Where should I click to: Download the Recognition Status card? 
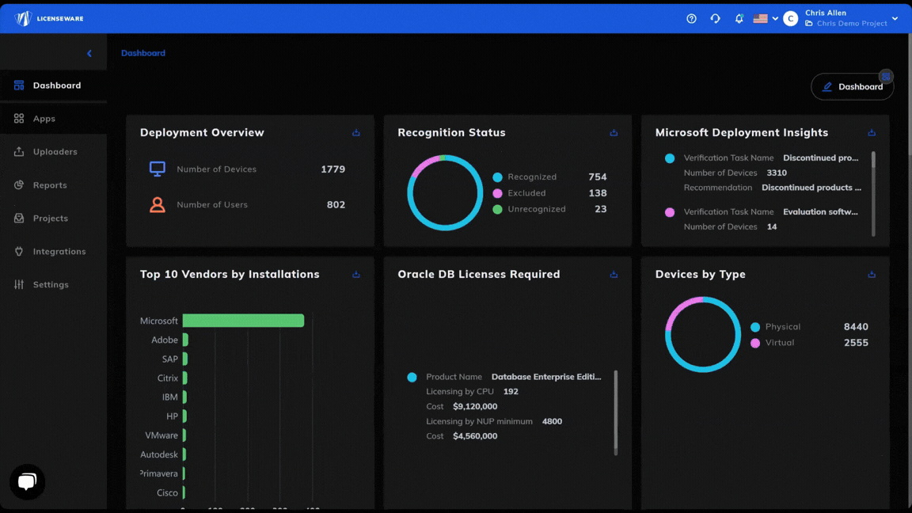pyautogui.click(x=614, y=133)
